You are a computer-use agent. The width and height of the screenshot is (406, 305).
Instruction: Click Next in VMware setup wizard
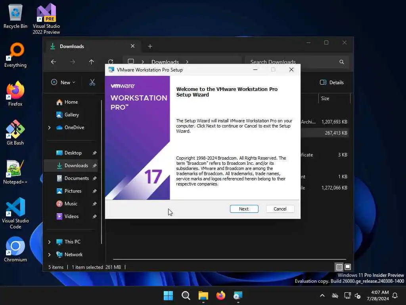coord(244,209)
